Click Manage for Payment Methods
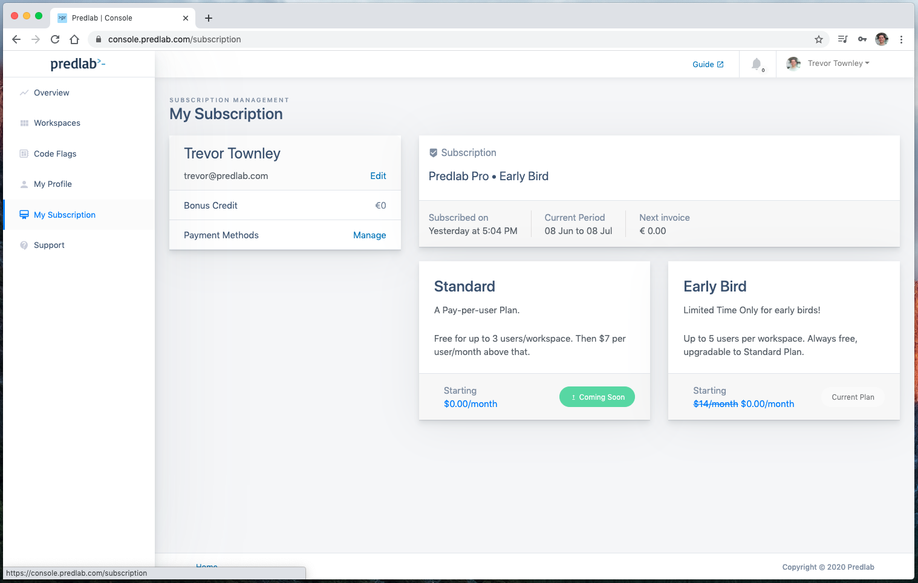918x583 pixels. point(369,235)
